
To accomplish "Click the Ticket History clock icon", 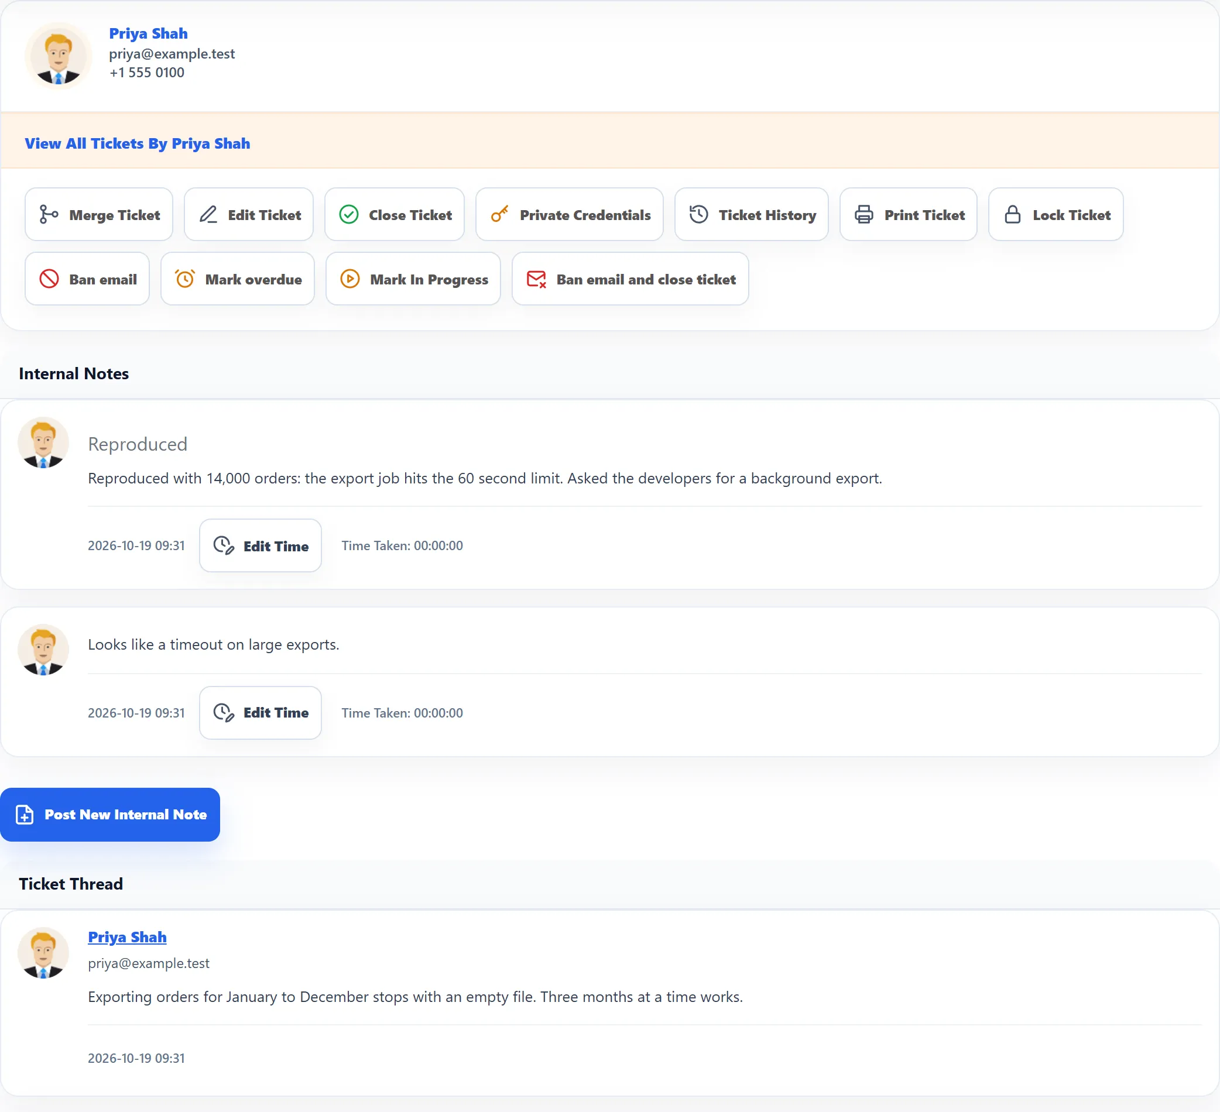I will (x=698, y=214).
